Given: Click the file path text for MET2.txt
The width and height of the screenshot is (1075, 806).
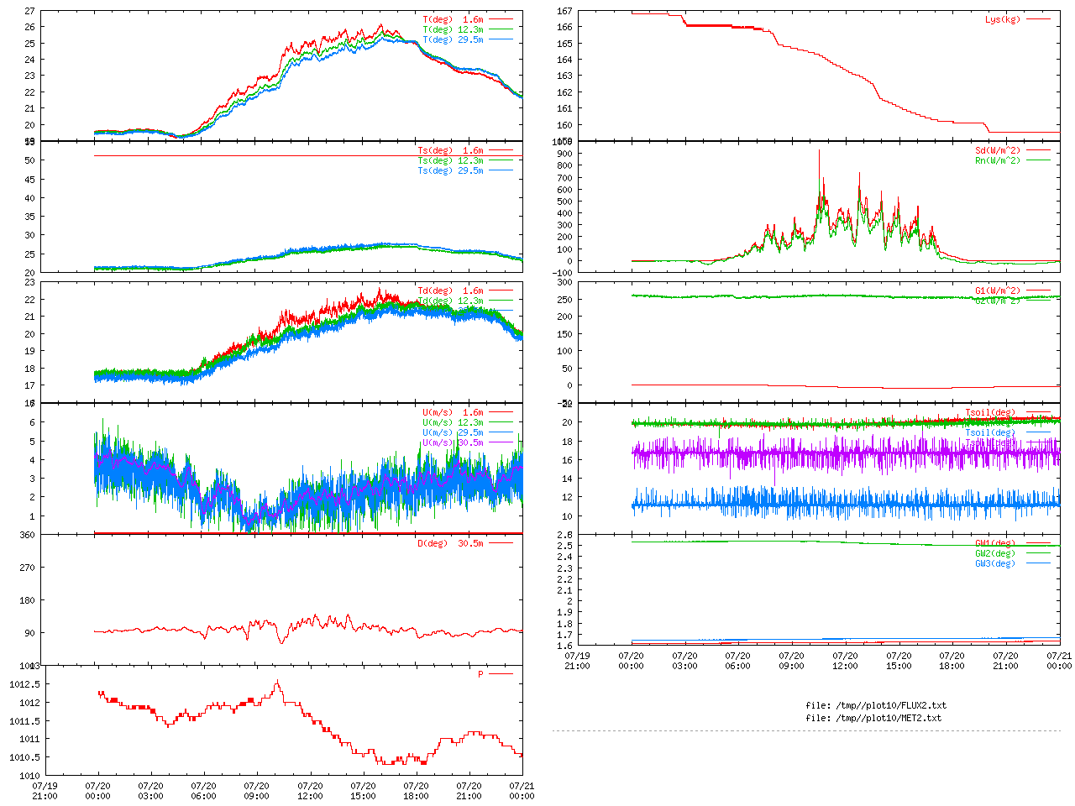Looking at the screenshot, I should coord(873,718).
